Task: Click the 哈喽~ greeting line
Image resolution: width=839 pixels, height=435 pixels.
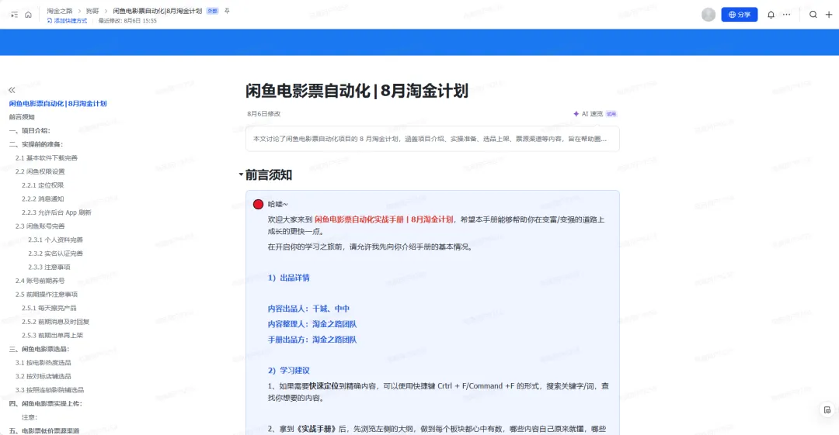Action: tap(277, 204)
